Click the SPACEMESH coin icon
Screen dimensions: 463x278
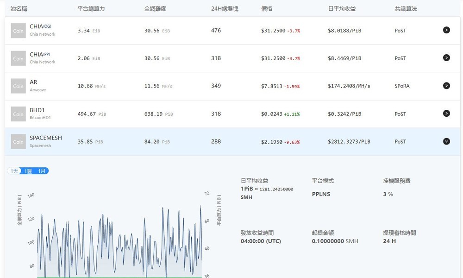pyautogui.click(x=19, y=142)
